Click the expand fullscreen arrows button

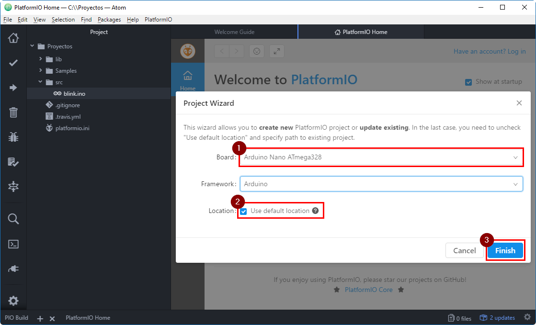277,51
